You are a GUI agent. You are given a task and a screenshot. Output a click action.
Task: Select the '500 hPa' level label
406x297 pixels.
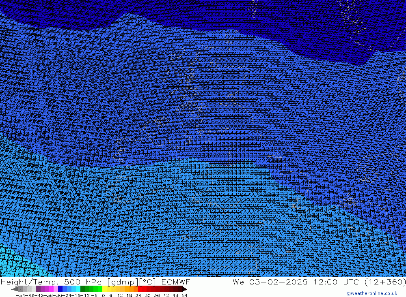click(x=84, y=282)
